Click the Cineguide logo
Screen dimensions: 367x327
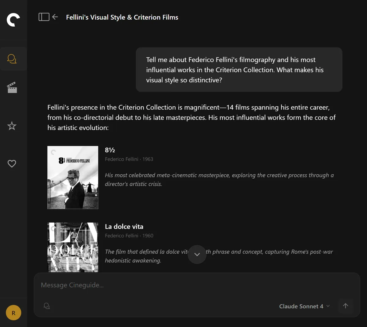[13, 20]
